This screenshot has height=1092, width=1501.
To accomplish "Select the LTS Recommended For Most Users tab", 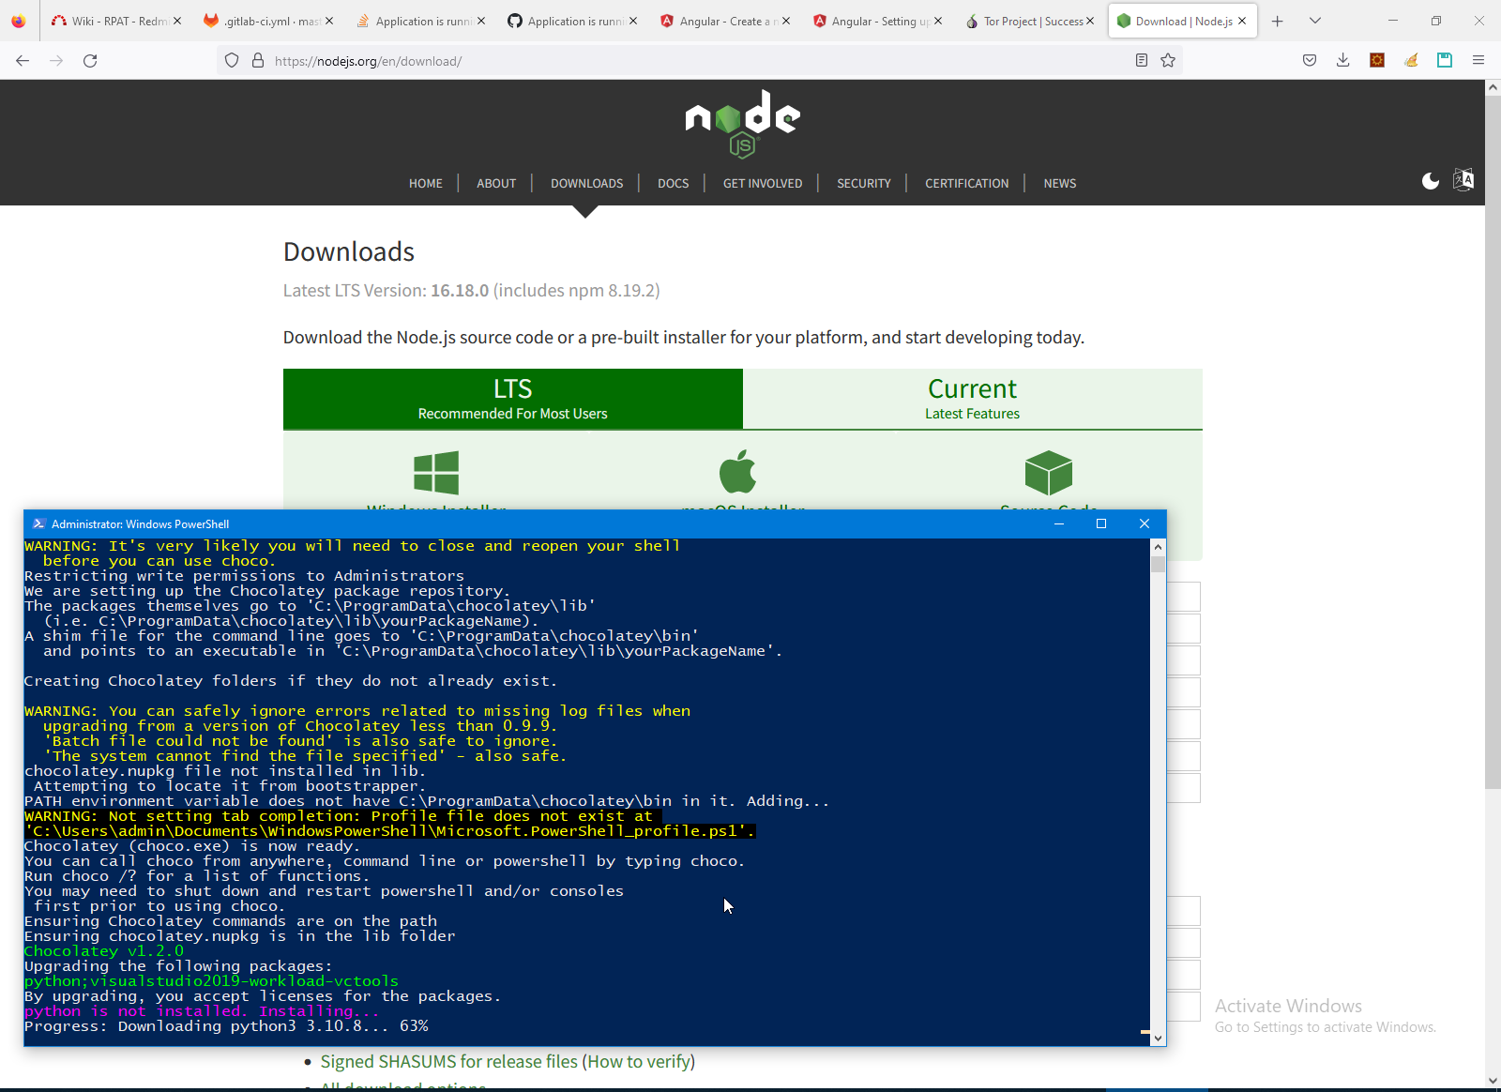I will [x=513, y=399].
